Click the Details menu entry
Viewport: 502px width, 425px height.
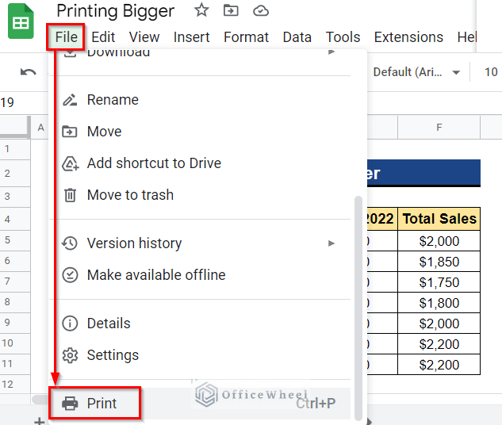[109, 324]
